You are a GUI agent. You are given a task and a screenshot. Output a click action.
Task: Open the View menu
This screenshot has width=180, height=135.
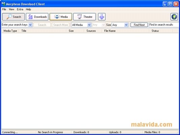point(11,9)
